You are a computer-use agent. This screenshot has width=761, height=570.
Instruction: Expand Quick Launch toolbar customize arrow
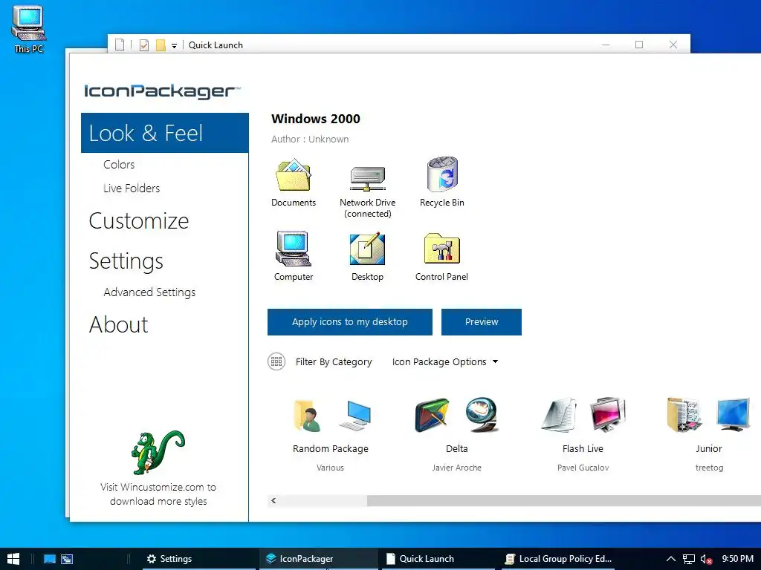pos(174,46)
